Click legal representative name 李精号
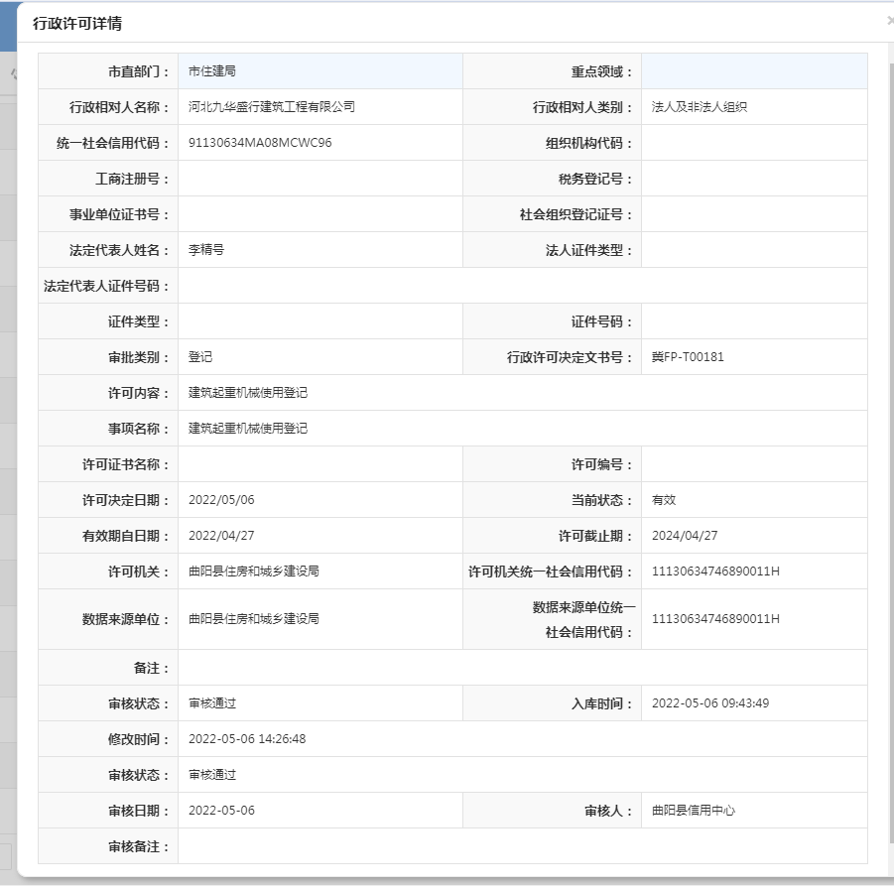Screen dimensions: 894x890 pyautogui.click(x=206, y=250)
